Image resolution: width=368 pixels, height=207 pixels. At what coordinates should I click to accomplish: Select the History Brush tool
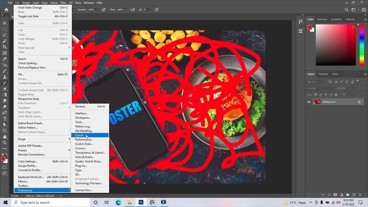tap(5, 83)
